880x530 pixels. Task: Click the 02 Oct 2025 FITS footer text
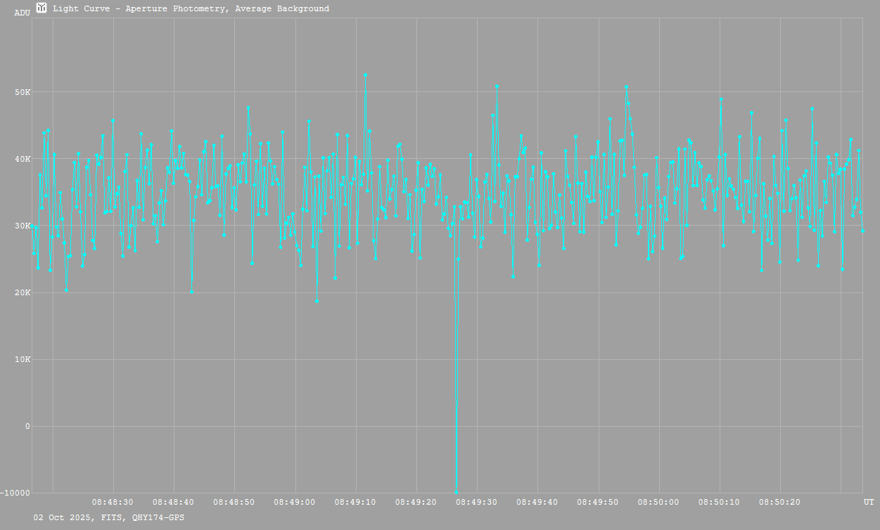109,517
